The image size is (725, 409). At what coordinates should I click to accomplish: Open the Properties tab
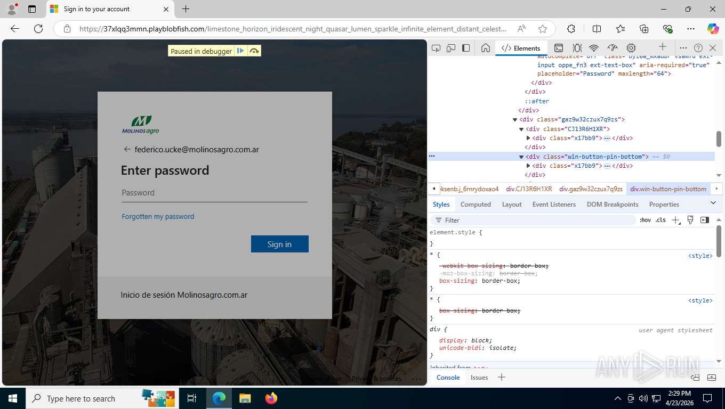click(x=664, y=204)
